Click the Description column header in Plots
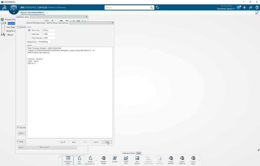Image resolution: width=260 pixels, height=166 pixels. (x=58, y=147)
